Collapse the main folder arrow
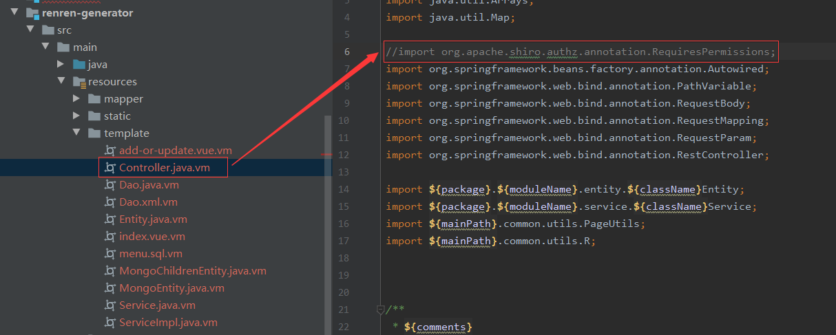This screenshot has height=335, width=836. (45, 47)
